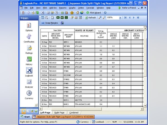Click horizontal scrollbar left arrow
Image resolution: width=167 pixels, height=125 pixels.
(x=41, y=109)
